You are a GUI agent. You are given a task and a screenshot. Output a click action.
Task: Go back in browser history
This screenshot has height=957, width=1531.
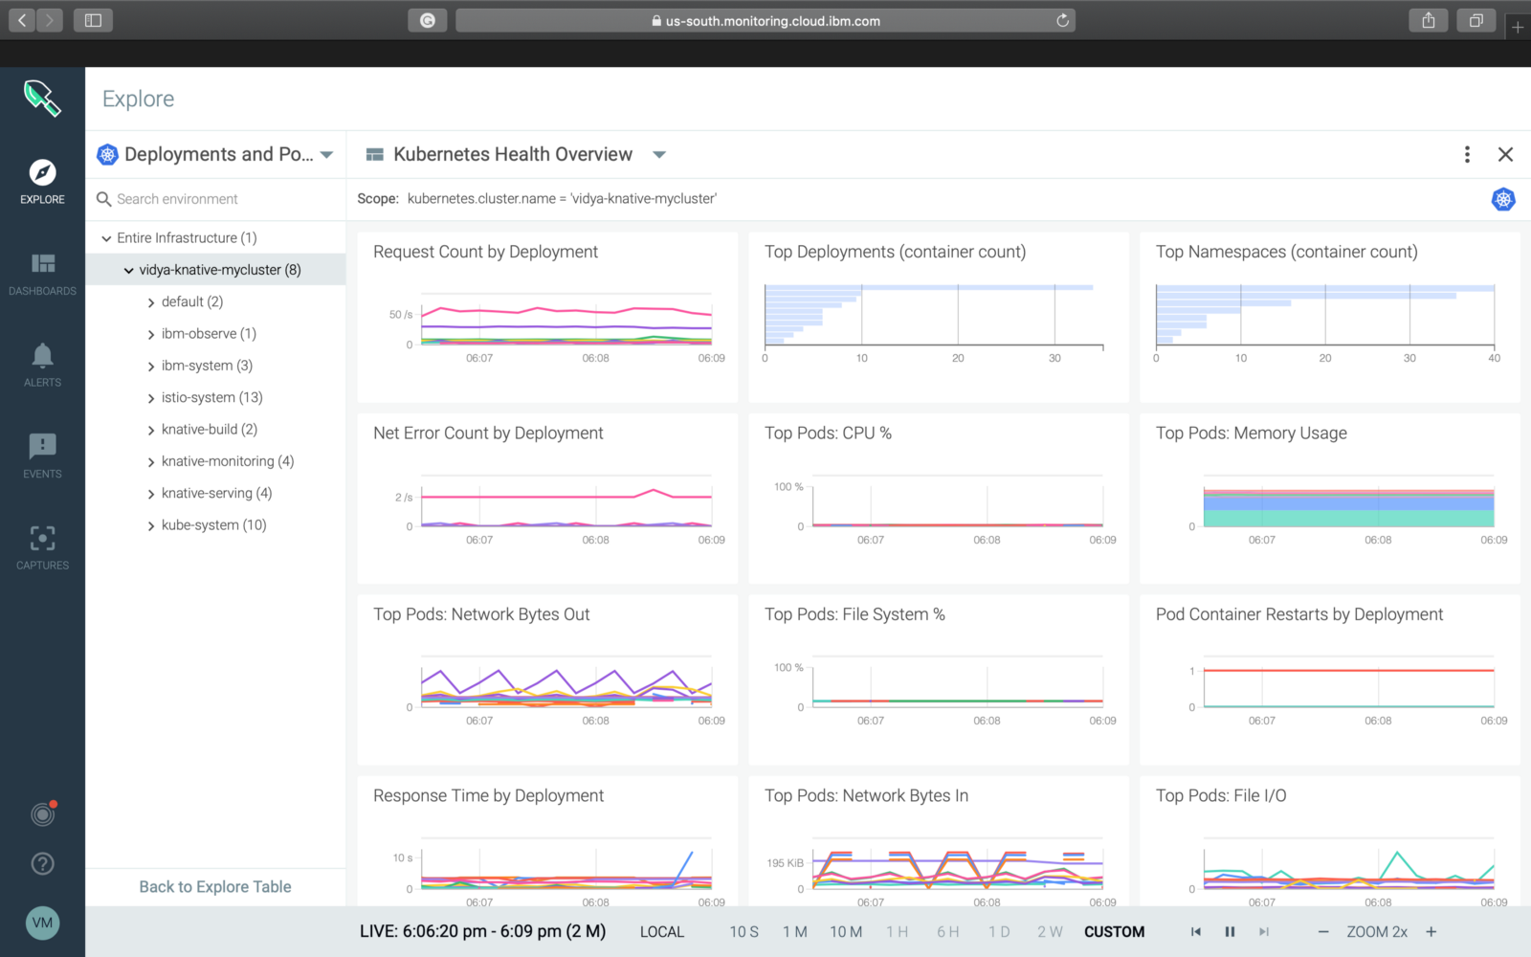22,20
